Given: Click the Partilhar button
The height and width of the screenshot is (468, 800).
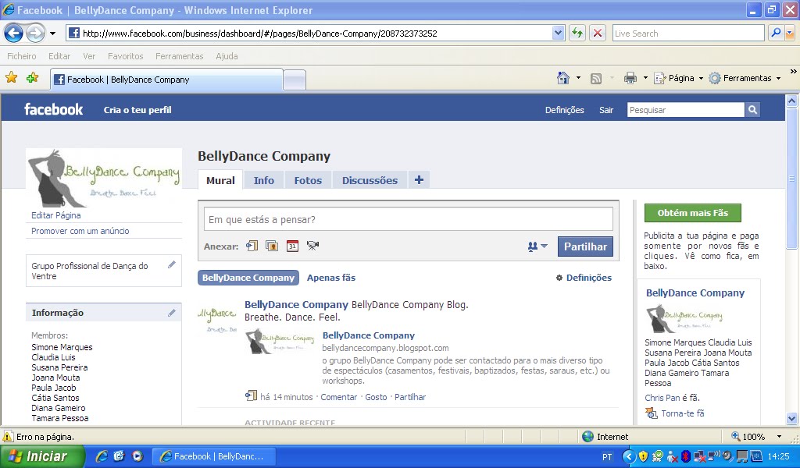Looking at the screenshot, I should (x=585, y=246).
